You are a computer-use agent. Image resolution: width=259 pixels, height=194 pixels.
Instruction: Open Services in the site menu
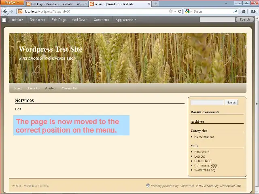[x=51, y=88]
